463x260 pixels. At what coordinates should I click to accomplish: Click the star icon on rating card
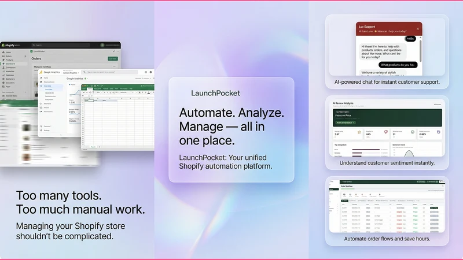pyautogui.click(x=359, y=132)
